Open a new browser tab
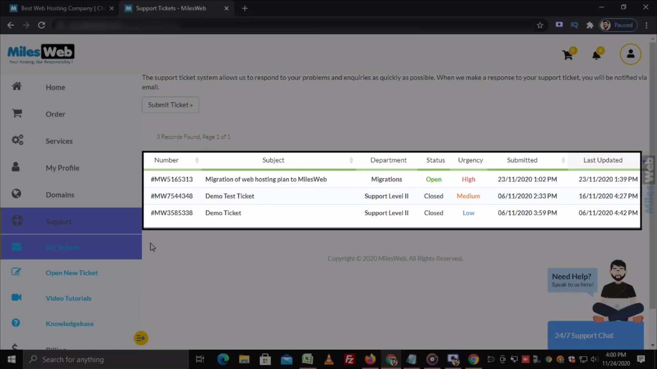 (244, 8)
